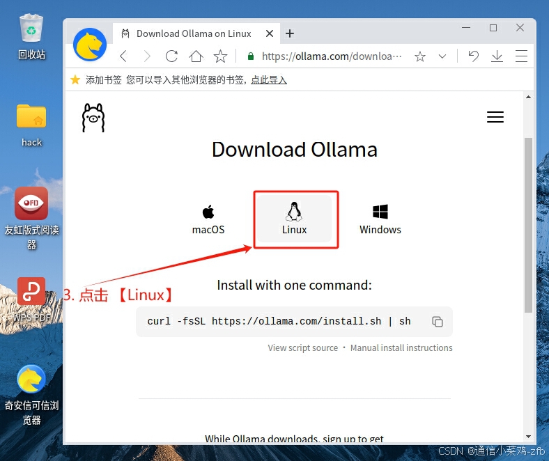Open the Qianxin browser desktop shortcut

click(x=31, y=395)
